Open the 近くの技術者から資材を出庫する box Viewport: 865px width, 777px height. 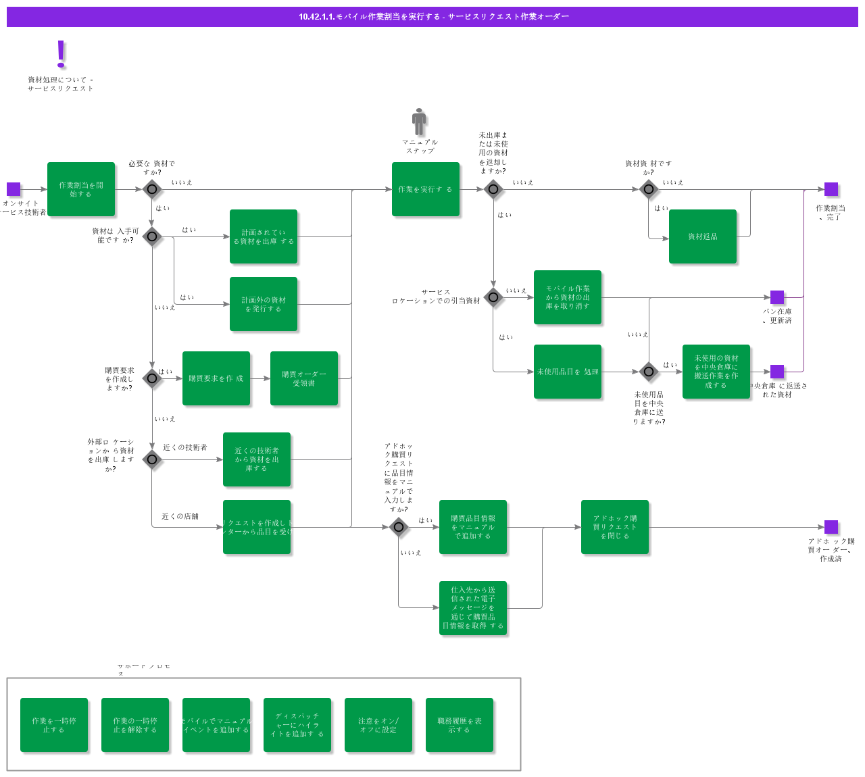(257, 459)
